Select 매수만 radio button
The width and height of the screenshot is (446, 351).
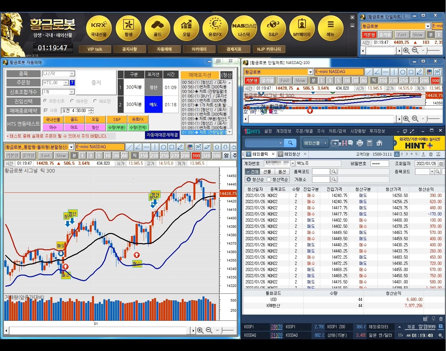[72, 101]
